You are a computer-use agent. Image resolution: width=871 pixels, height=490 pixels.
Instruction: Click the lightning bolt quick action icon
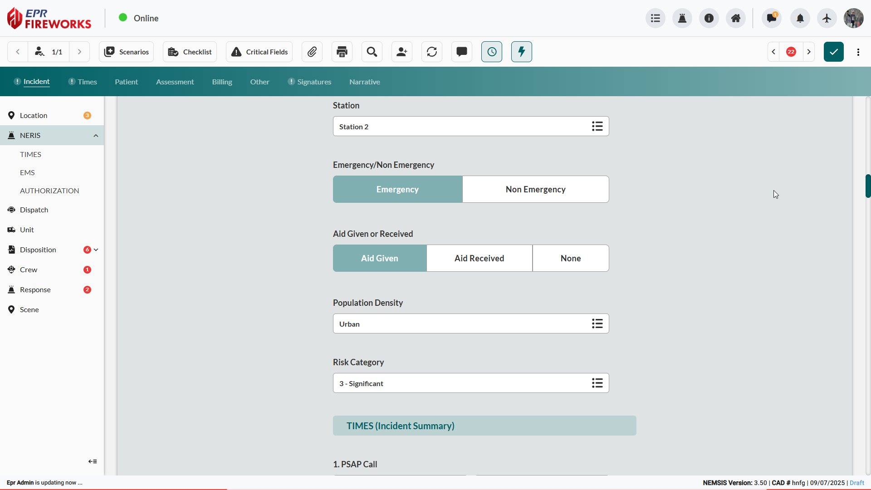click(x=522, y=52)
